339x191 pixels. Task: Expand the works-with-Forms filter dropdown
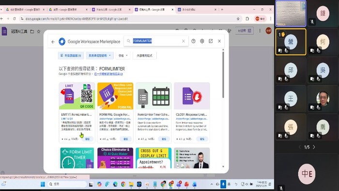click(100, 56)
